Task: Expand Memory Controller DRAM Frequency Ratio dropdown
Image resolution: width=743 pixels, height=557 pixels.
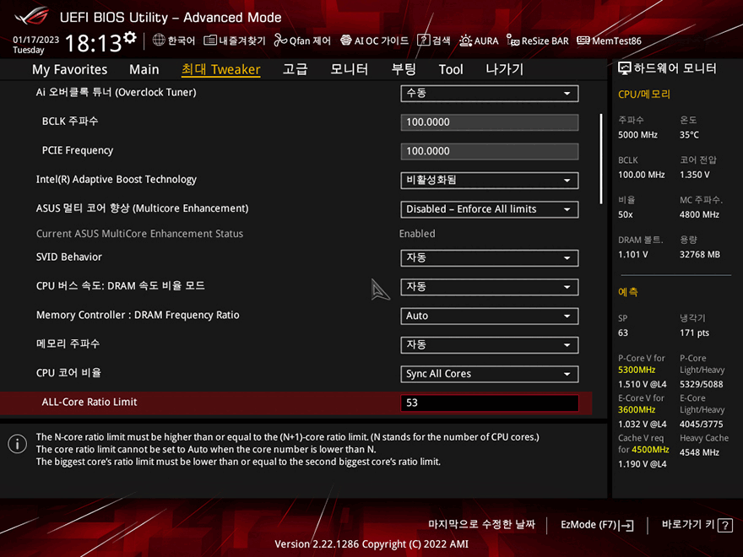Action: (x=490, y=316)
